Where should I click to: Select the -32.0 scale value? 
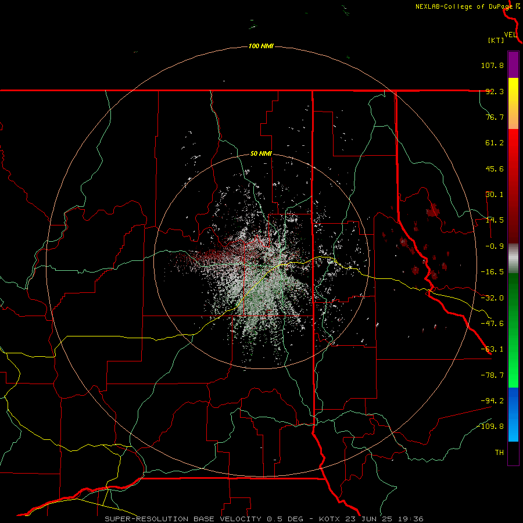pos(492,298)
